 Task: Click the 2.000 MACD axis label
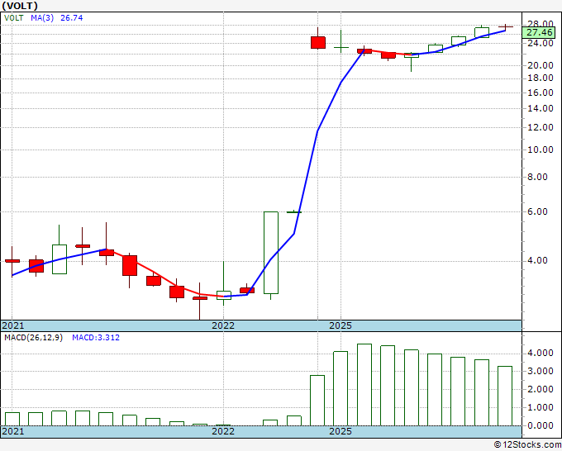541,389
